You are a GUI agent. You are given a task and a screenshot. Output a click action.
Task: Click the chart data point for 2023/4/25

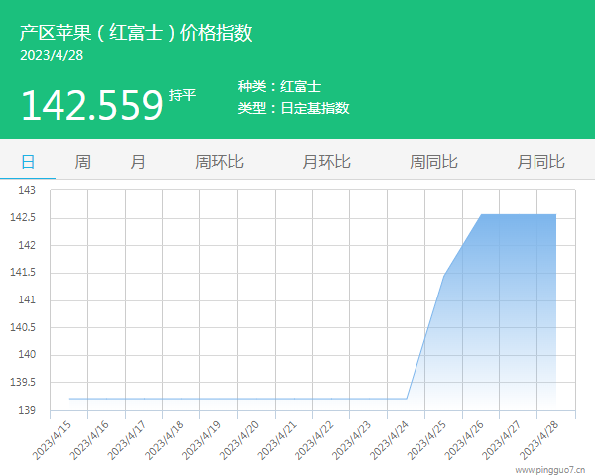(444, 276)
